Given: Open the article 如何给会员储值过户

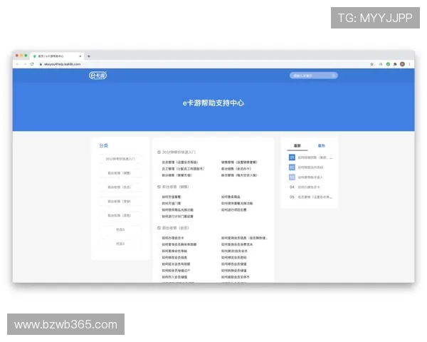Looking at the screenshot, I should (x=176, y=271).
